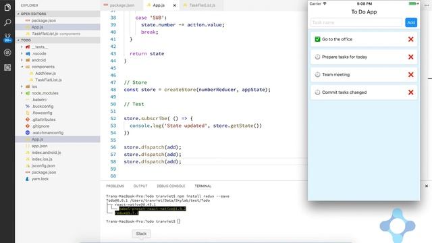The image size is (432, 243).
Task: Collapse the Open Editors section
Action: (18, 13)
